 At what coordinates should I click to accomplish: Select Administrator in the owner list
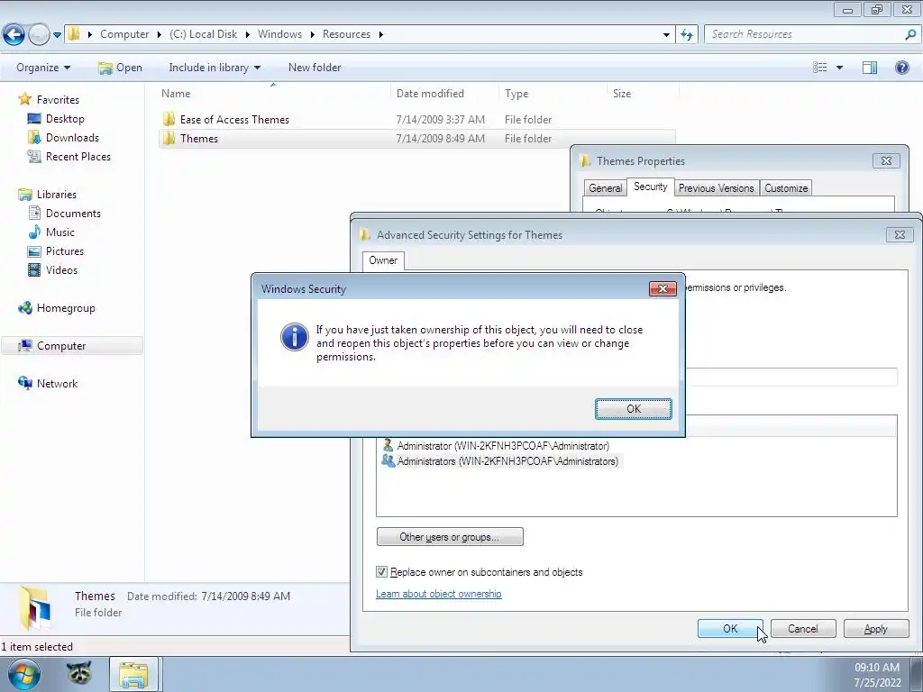point(495,446)
